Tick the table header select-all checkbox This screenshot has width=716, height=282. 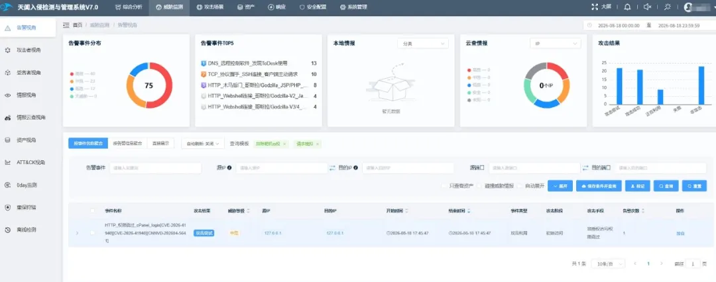(x=93, y=211)
